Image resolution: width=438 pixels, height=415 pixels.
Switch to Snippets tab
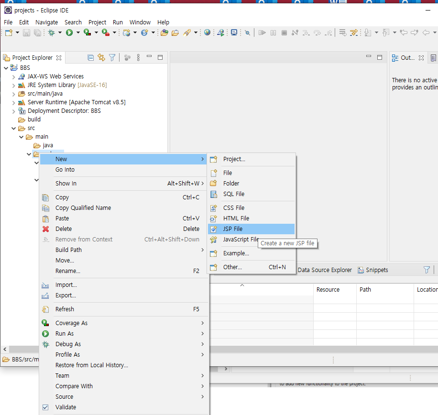pyautogui.click(x=373, y=270)
